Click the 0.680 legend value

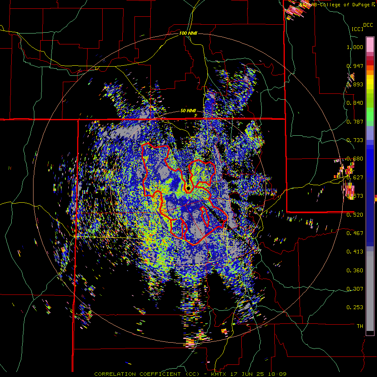[x=355, y=159]
